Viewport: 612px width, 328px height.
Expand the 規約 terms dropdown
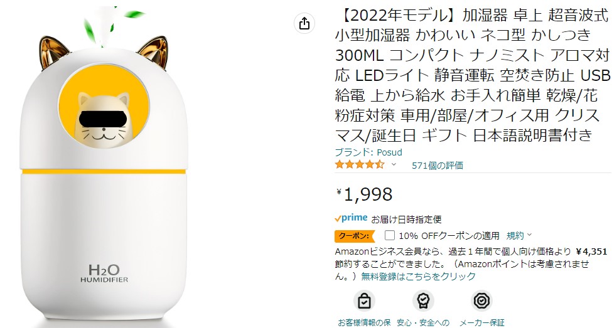click(519, 236)
